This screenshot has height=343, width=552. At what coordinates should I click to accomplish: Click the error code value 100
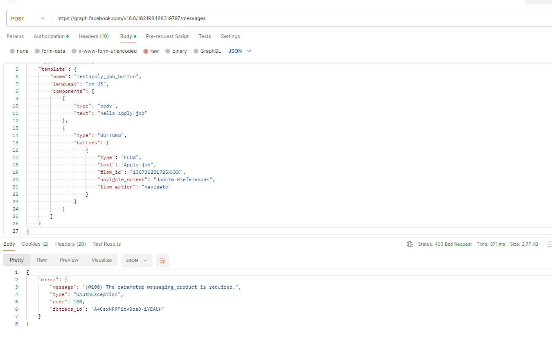[x=77, y=302]
